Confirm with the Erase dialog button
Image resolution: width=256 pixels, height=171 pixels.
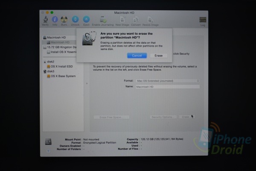pyautogui.click(x=159, y=56)
